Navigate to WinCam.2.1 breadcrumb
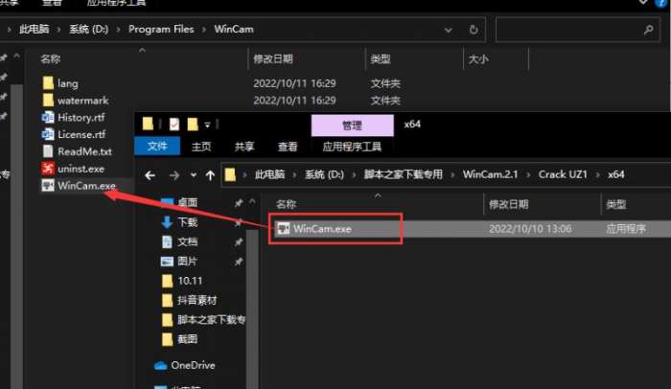The width and height of the screenshot is (671, 389). click(x=491, y=174)
